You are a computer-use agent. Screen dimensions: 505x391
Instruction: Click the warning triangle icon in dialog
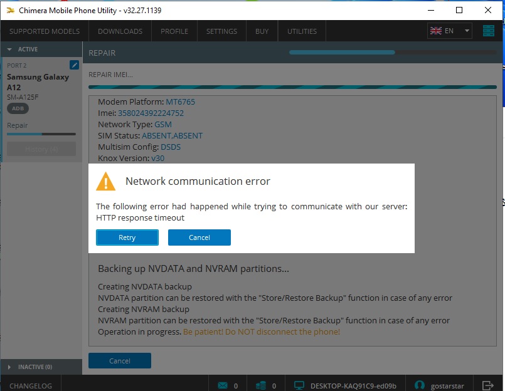click(105, 182)
